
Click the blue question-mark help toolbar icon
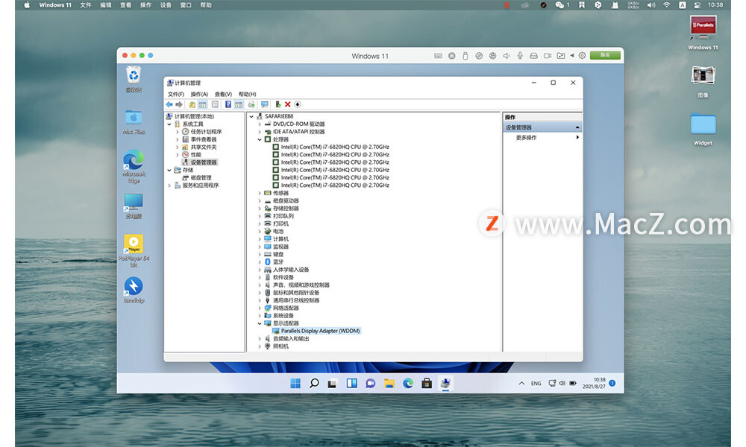(228, 104)
